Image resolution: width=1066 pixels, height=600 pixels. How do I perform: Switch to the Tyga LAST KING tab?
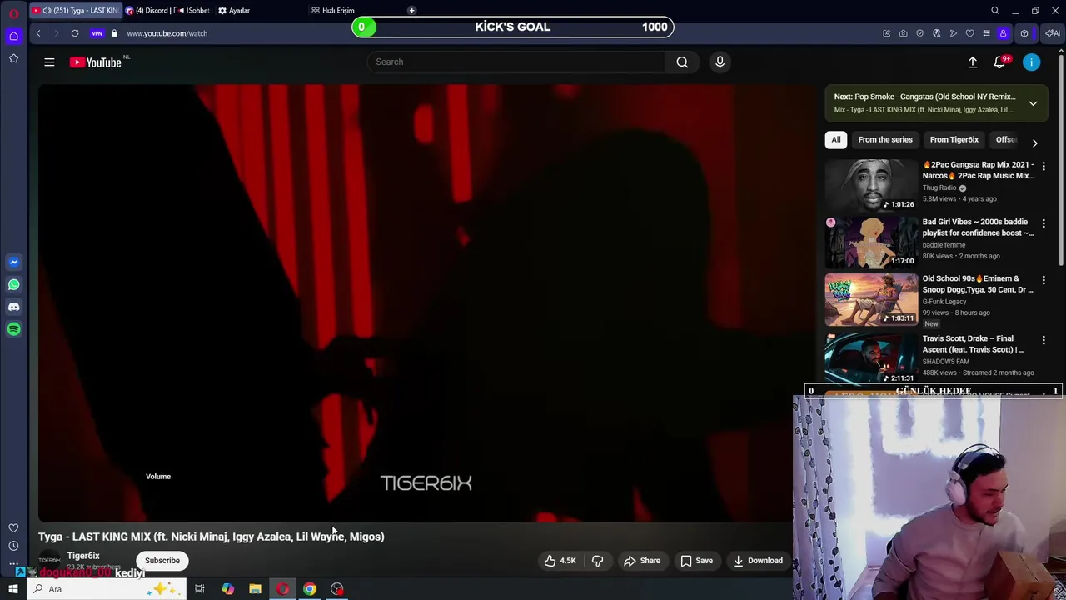(75, 11)
